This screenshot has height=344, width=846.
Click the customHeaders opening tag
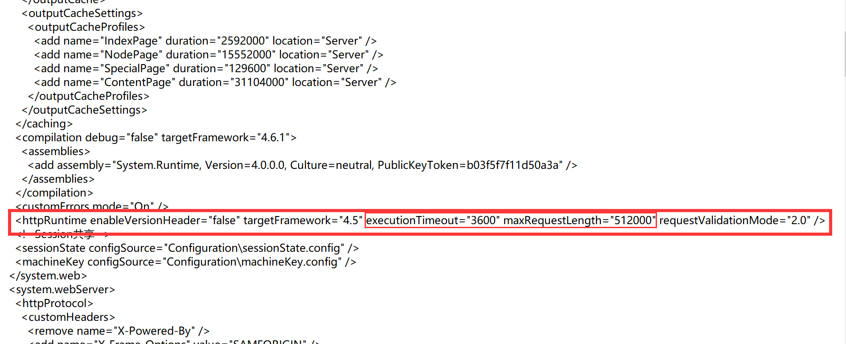tap(68, 317)
